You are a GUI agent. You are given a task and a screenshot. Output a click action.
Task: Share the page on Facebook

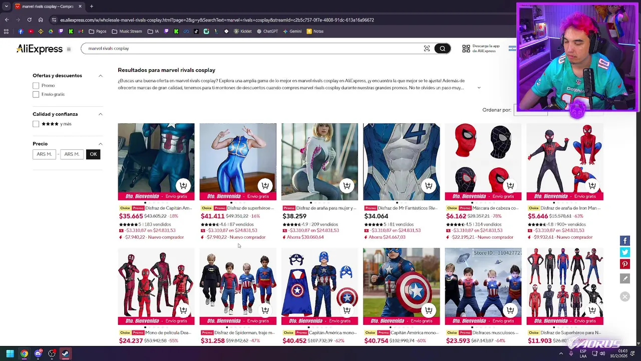624,241
